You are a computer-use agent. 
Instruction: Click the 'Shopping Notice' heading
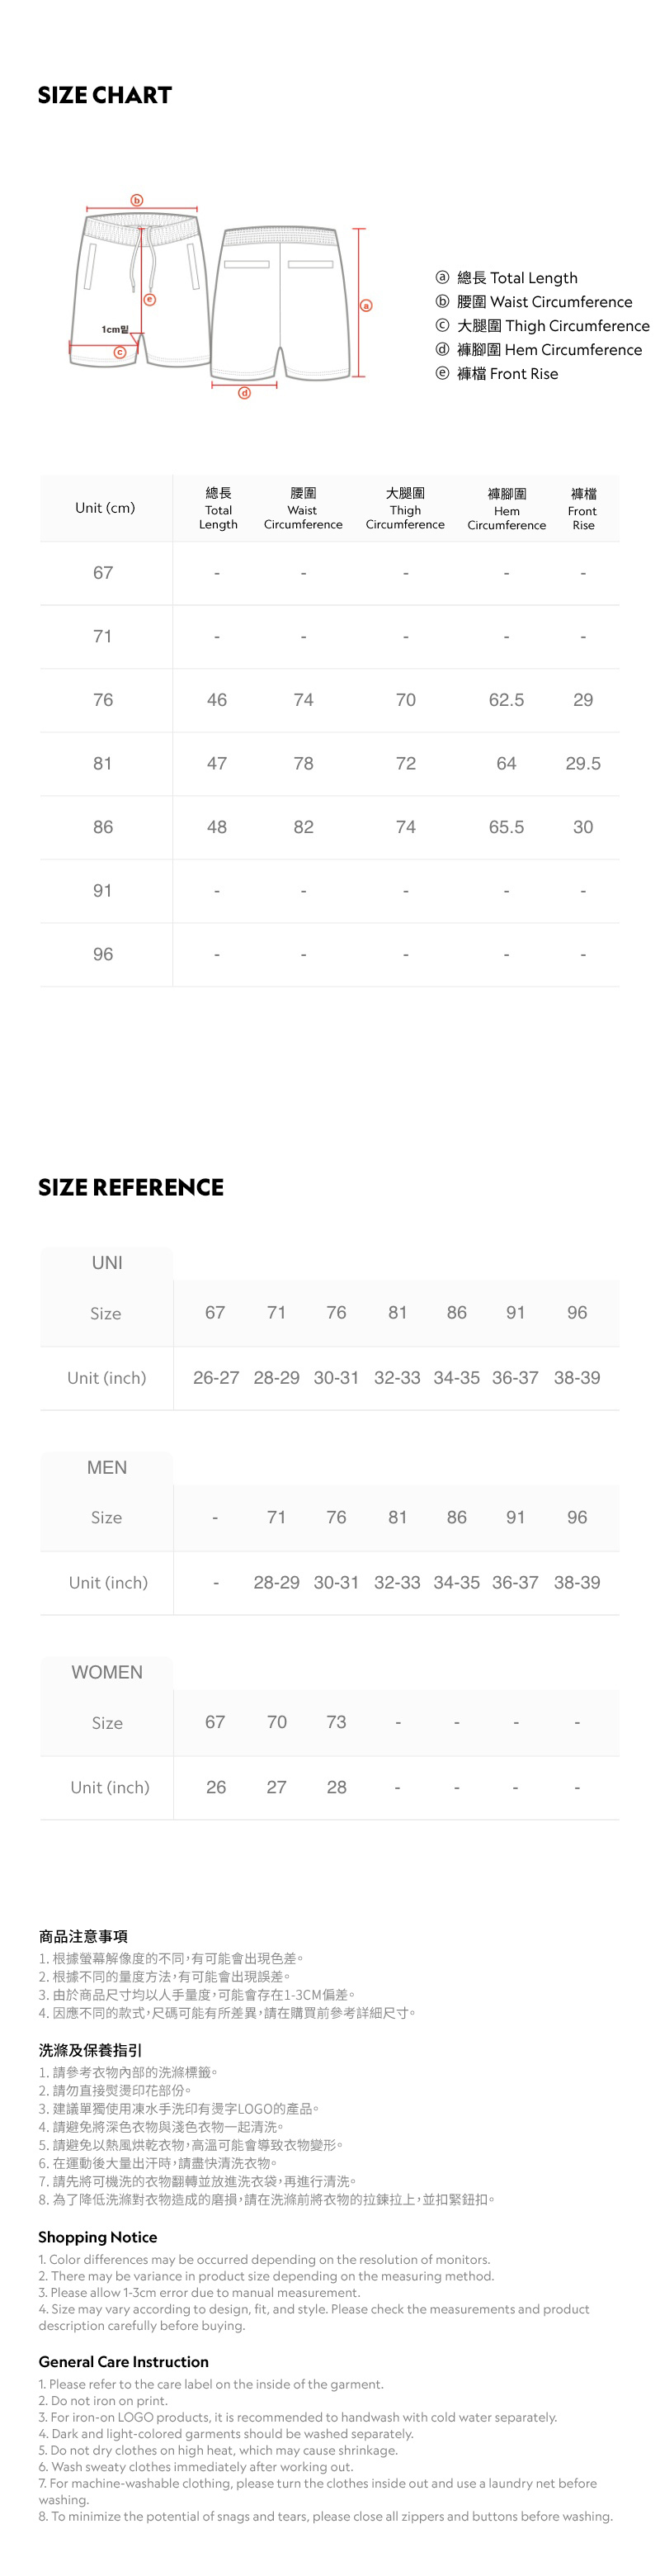[x=98, y=2237]
